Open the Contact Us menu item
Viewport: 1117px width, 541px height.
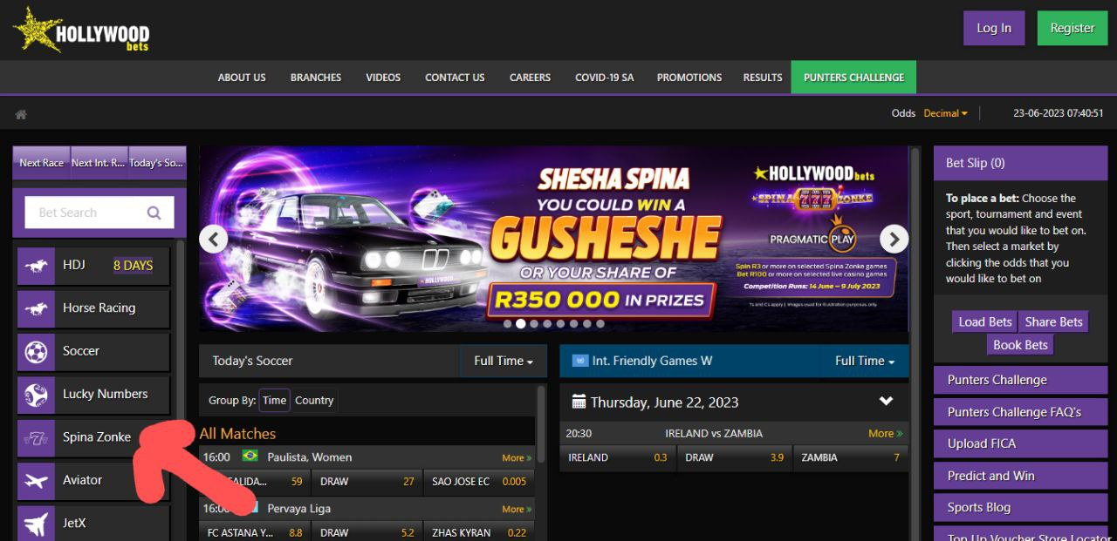pos(455,78)
